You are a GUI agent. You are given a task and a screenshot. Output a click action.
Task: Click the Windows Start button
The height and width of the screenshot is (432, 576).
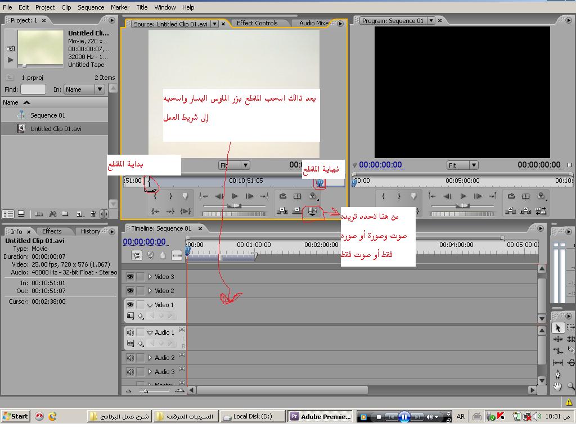(15, 416)
